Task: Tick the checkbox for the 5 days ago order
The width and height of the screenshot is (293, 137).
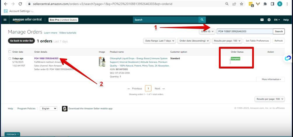Action: tap(10, 58)
